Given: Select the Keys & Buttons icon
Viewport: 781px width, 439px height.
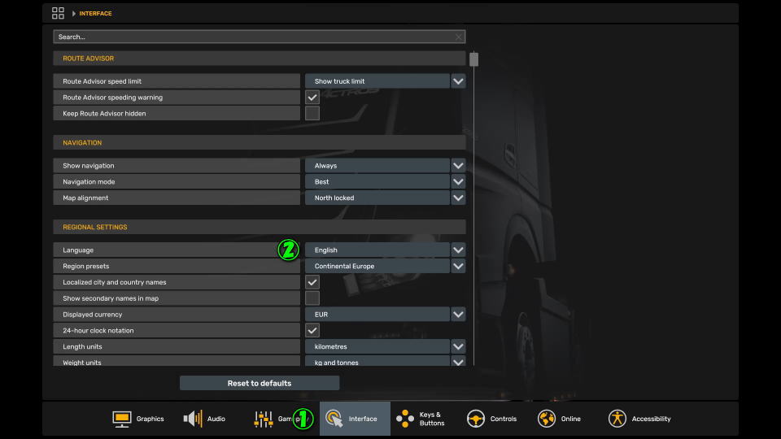Looking at the screenshot, I should (404, 419).
